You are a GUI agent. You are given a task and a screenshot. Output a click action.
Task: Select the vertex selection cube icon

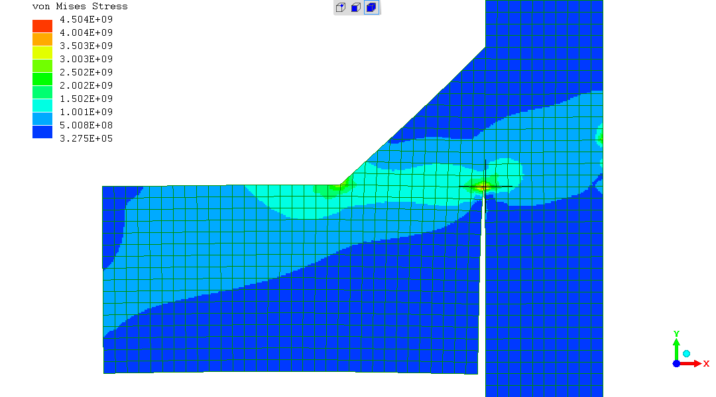click(x=341, y=8)
